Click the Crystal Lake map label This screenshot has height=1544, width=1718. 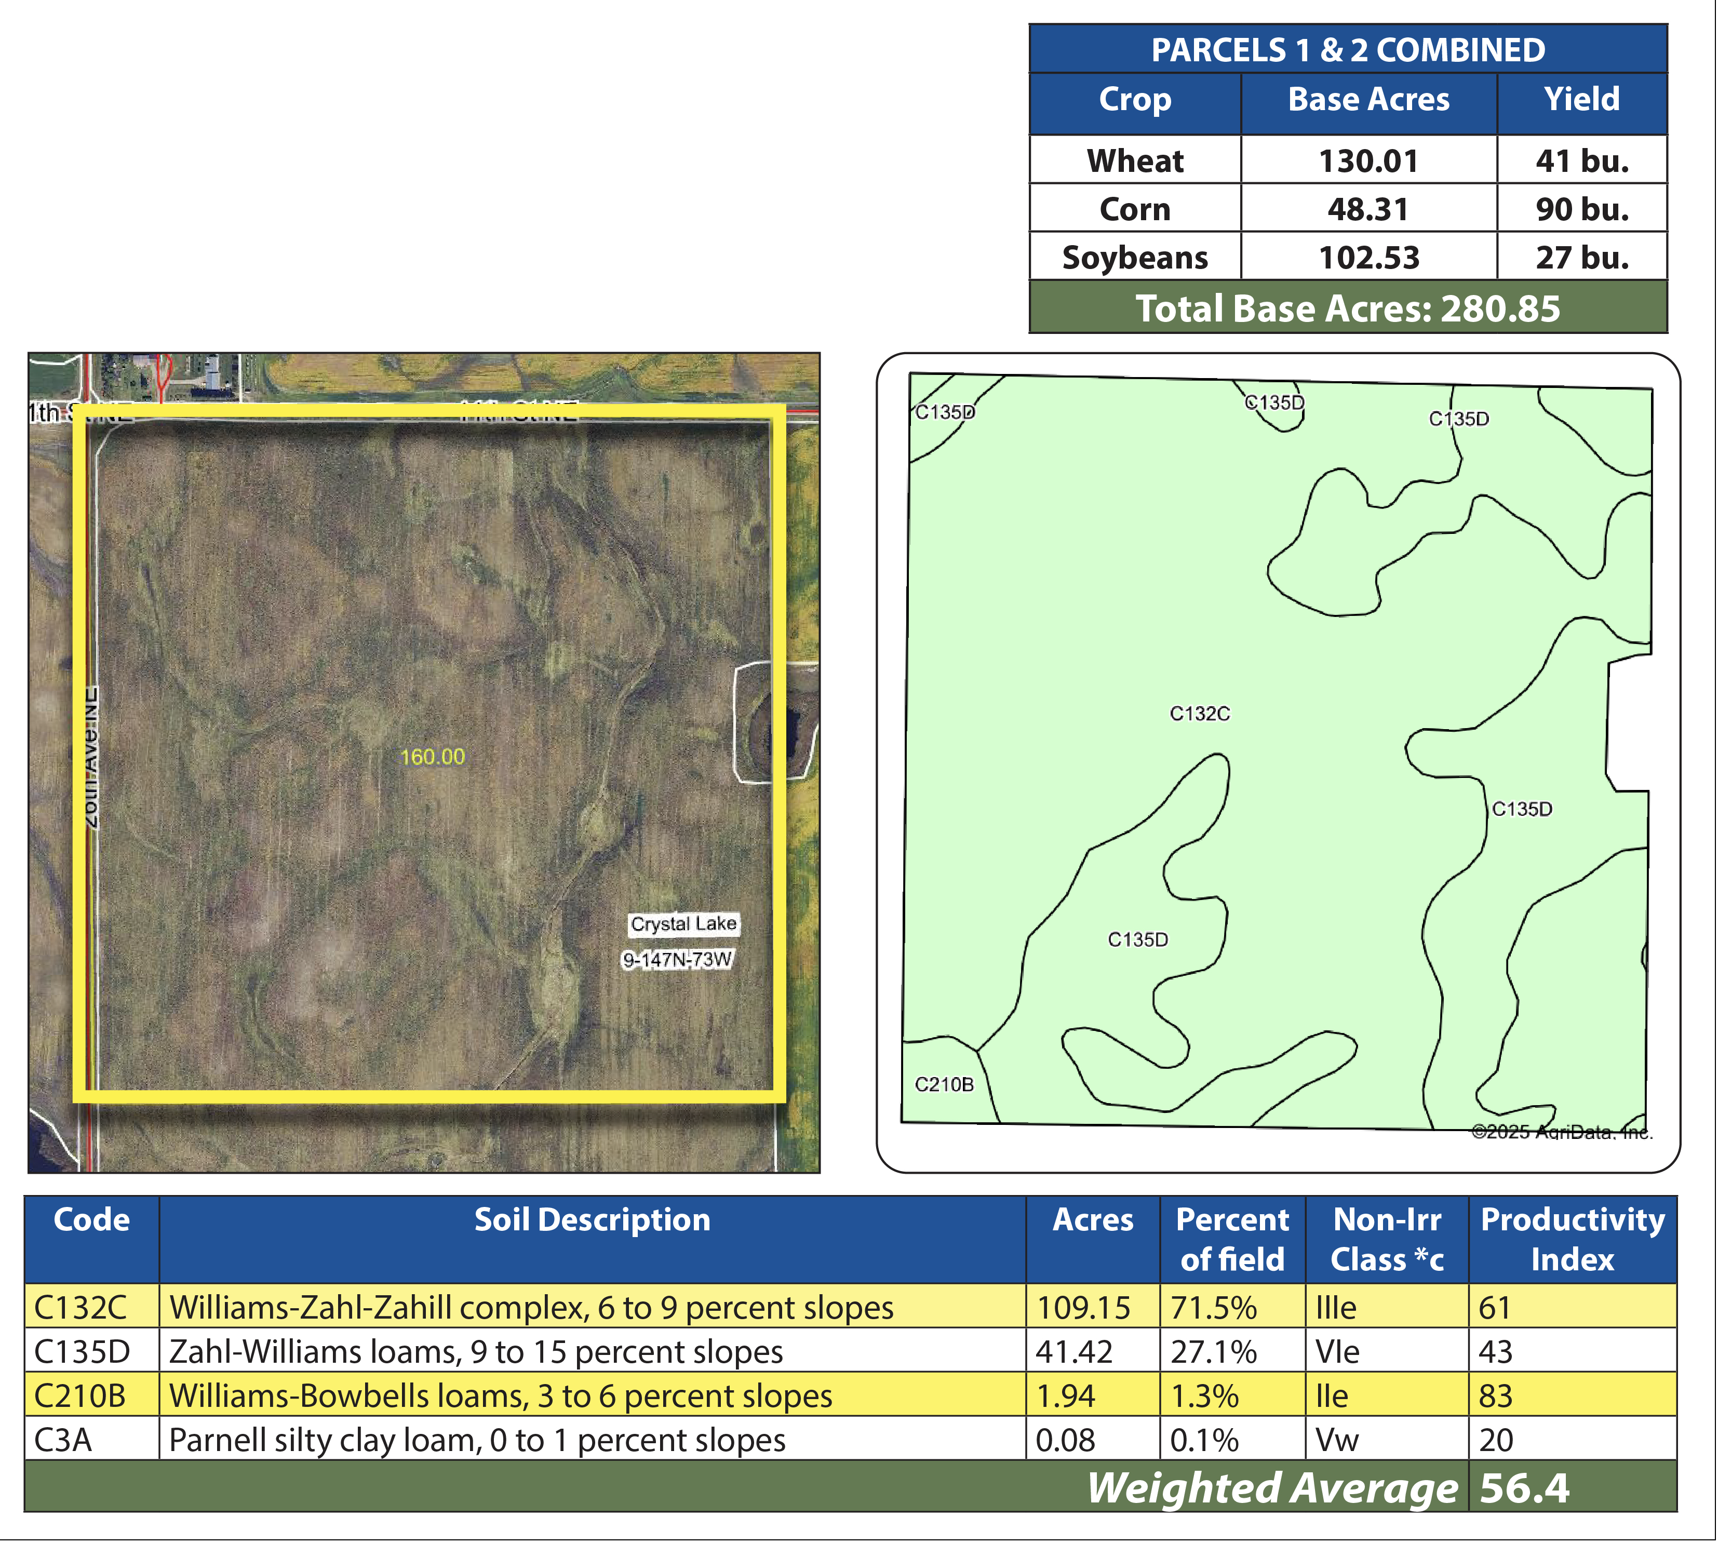683,923
